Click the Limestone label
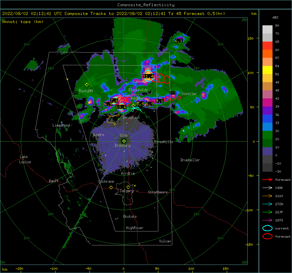This screenshot has width=292, height=273. [x=61, y=125]
